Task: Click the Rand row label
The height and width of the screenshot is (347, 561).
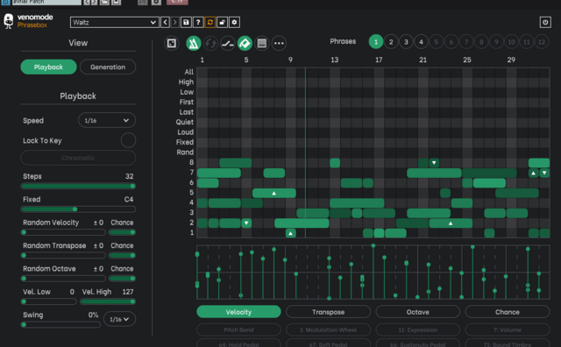Action: point(185,152)
